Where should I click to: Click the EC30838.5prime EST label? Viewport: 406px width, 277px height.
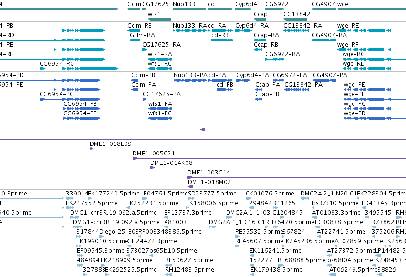coord(339,223)
